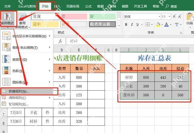The image size is (194, 133).
Task: Apply the 好 (good) cell style
Action: 102,16
